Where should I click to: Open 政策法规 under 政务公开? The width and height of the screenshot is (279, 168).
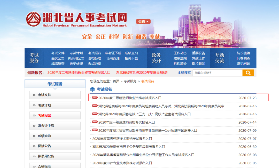click(x=180, y=58)
